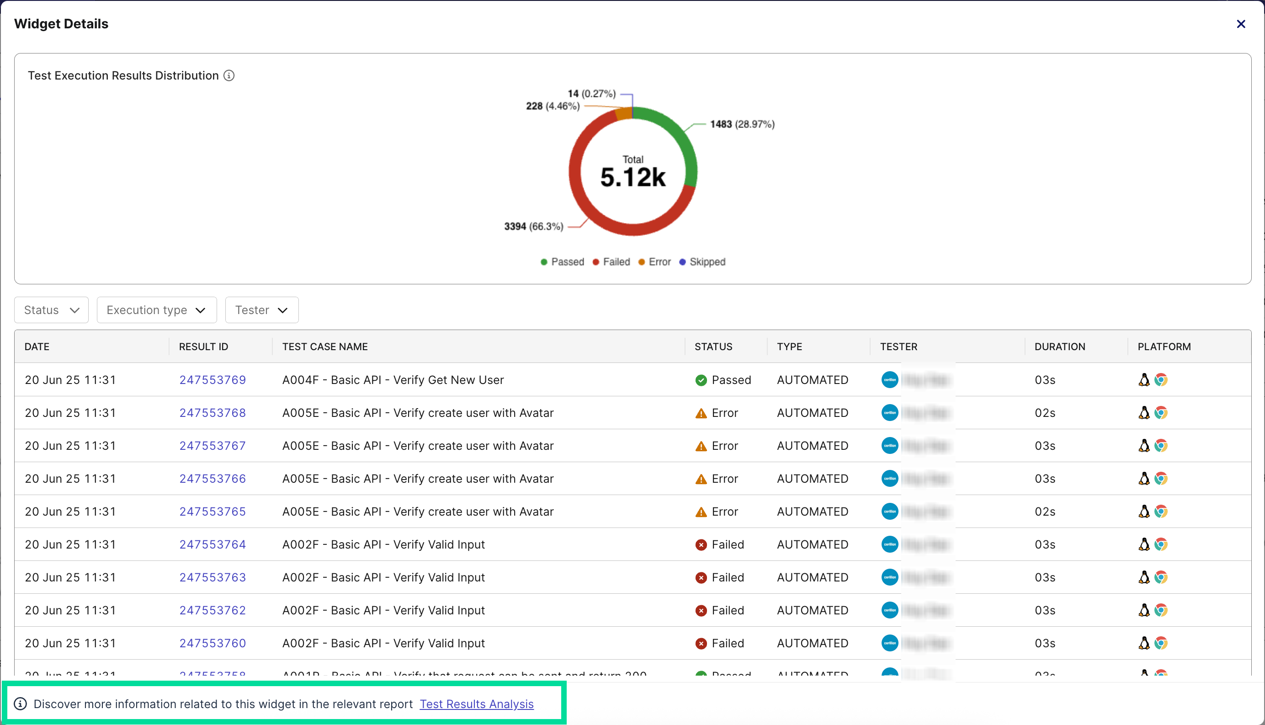Click the TEST CASE NAME column header
The image size is (1265, 725).
pos(325,347)
